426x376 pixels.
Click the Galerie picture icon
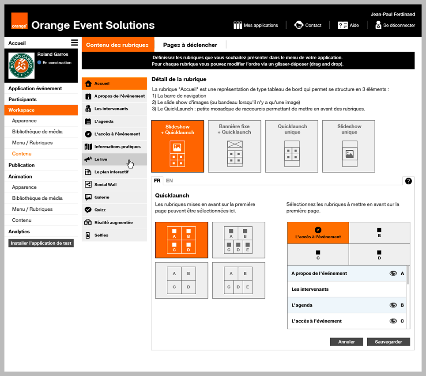(88, 197)
